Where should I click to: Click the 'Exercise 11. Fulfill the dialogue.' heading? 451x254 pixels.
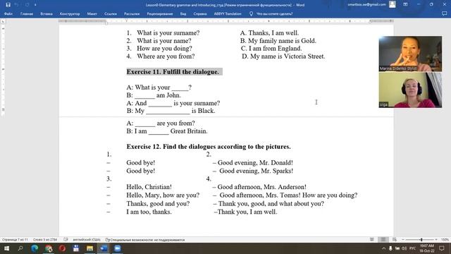(173, 72)
